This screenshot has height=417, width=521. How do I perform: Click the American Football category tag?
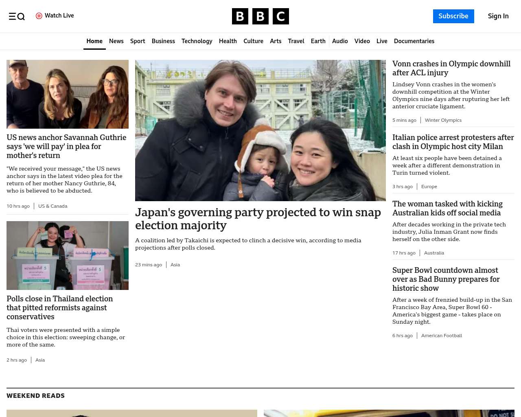(x=441, y=336)
